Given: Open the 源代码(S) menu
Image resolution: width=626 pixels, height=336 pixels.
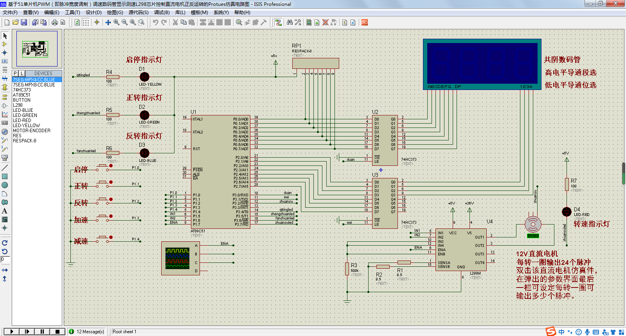Looking at the screenshot, I should [139, 13].
